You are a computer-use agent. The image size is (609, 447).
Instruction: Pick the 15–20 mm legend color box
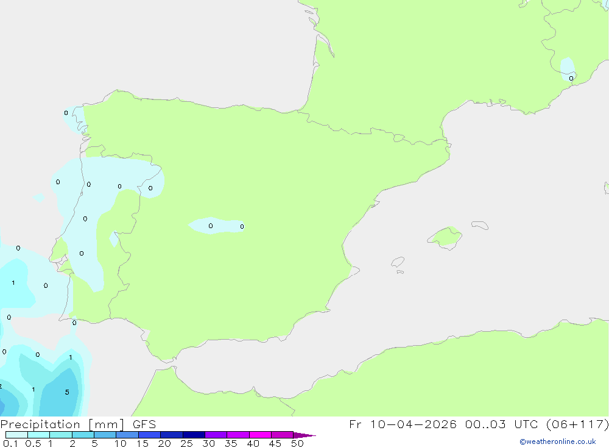149,435
